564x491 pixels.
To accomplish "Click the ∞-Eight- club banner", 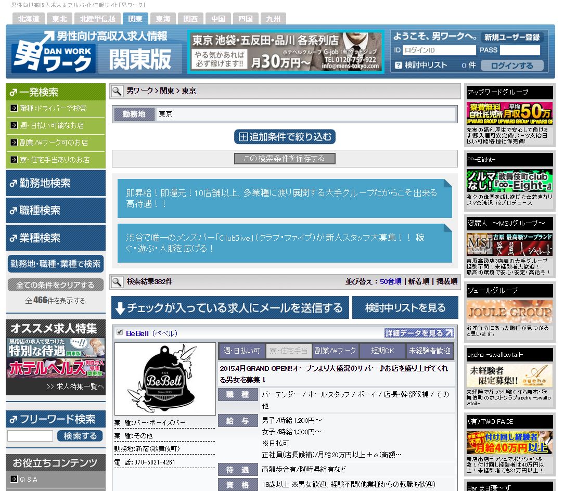I will [509, 180].
